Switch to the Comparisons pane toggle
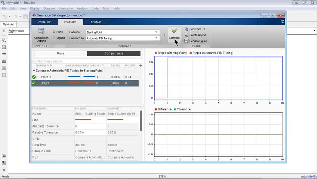The image size is (317, 179). pos(114,53)
